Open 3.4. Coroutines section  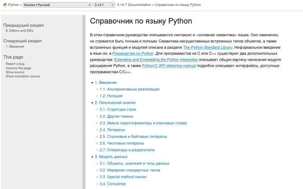(x=112, y=184)
